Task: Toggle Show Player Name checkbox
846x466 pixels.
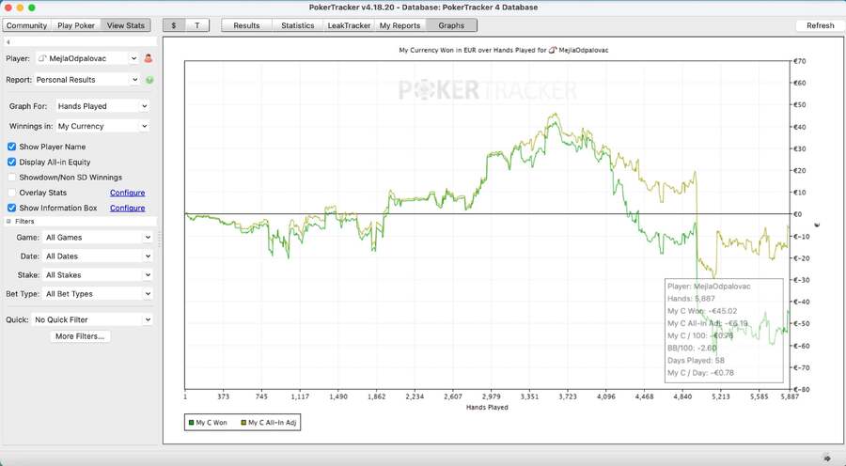Action: [x=12, y=147]
